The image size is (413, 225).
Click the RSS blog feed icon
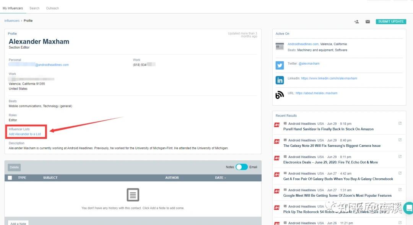280,95
